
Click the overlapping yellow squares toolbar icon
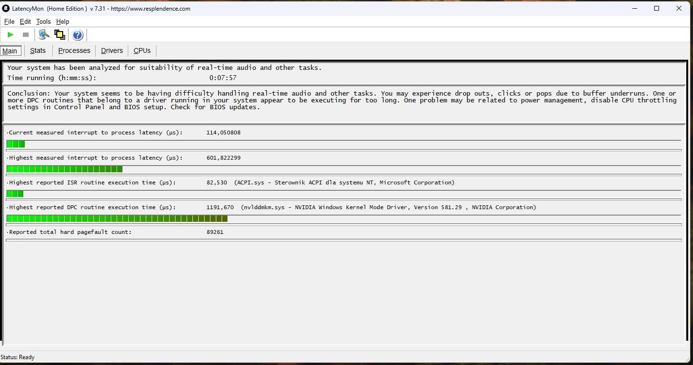point(60,35)
